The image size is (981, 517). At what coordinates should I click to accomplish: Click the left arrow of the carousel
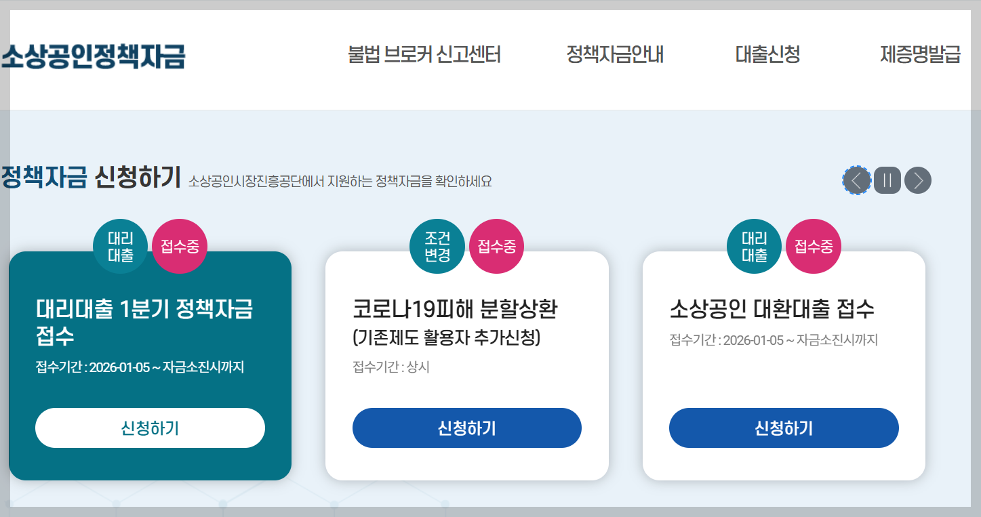857,180
